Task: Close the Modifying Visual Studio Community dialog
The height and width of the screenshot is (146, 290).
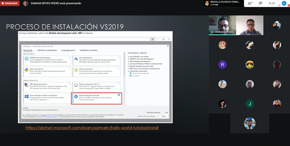Action: point(168,46)
